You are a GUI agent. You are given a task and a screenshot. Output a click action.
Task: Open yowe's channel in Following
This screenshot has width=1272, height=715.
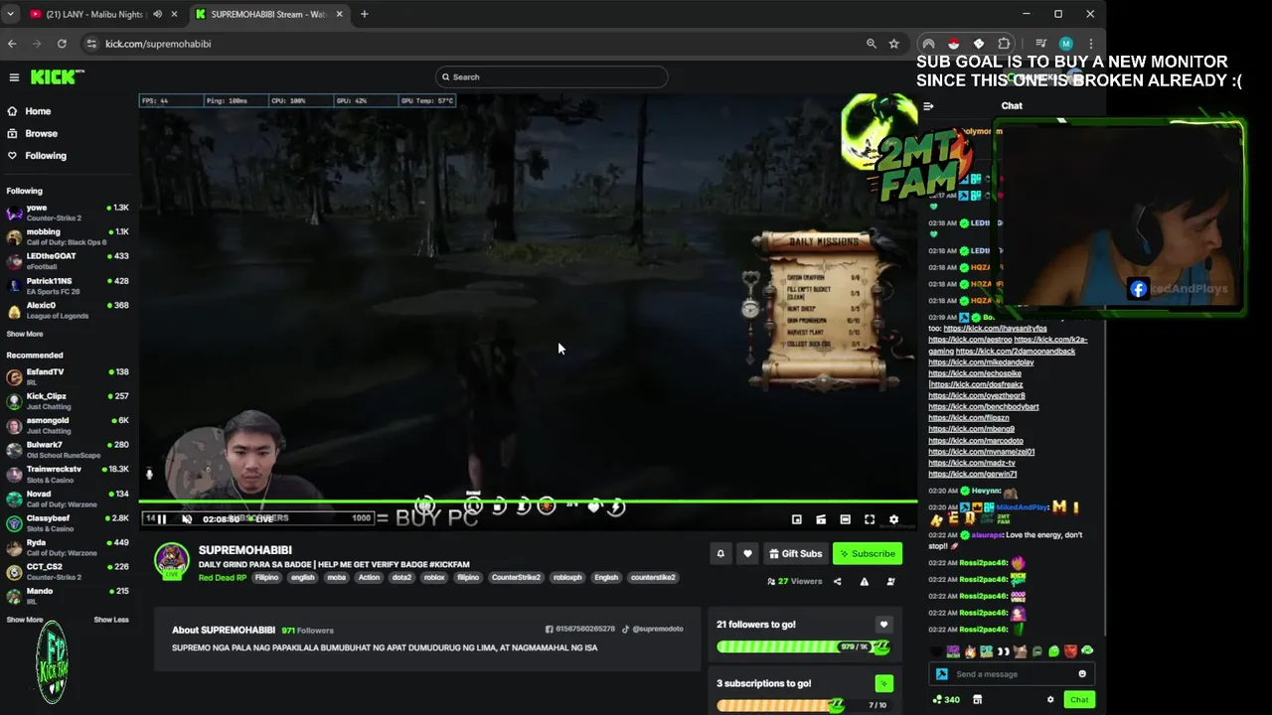click(x=67, y=213)
